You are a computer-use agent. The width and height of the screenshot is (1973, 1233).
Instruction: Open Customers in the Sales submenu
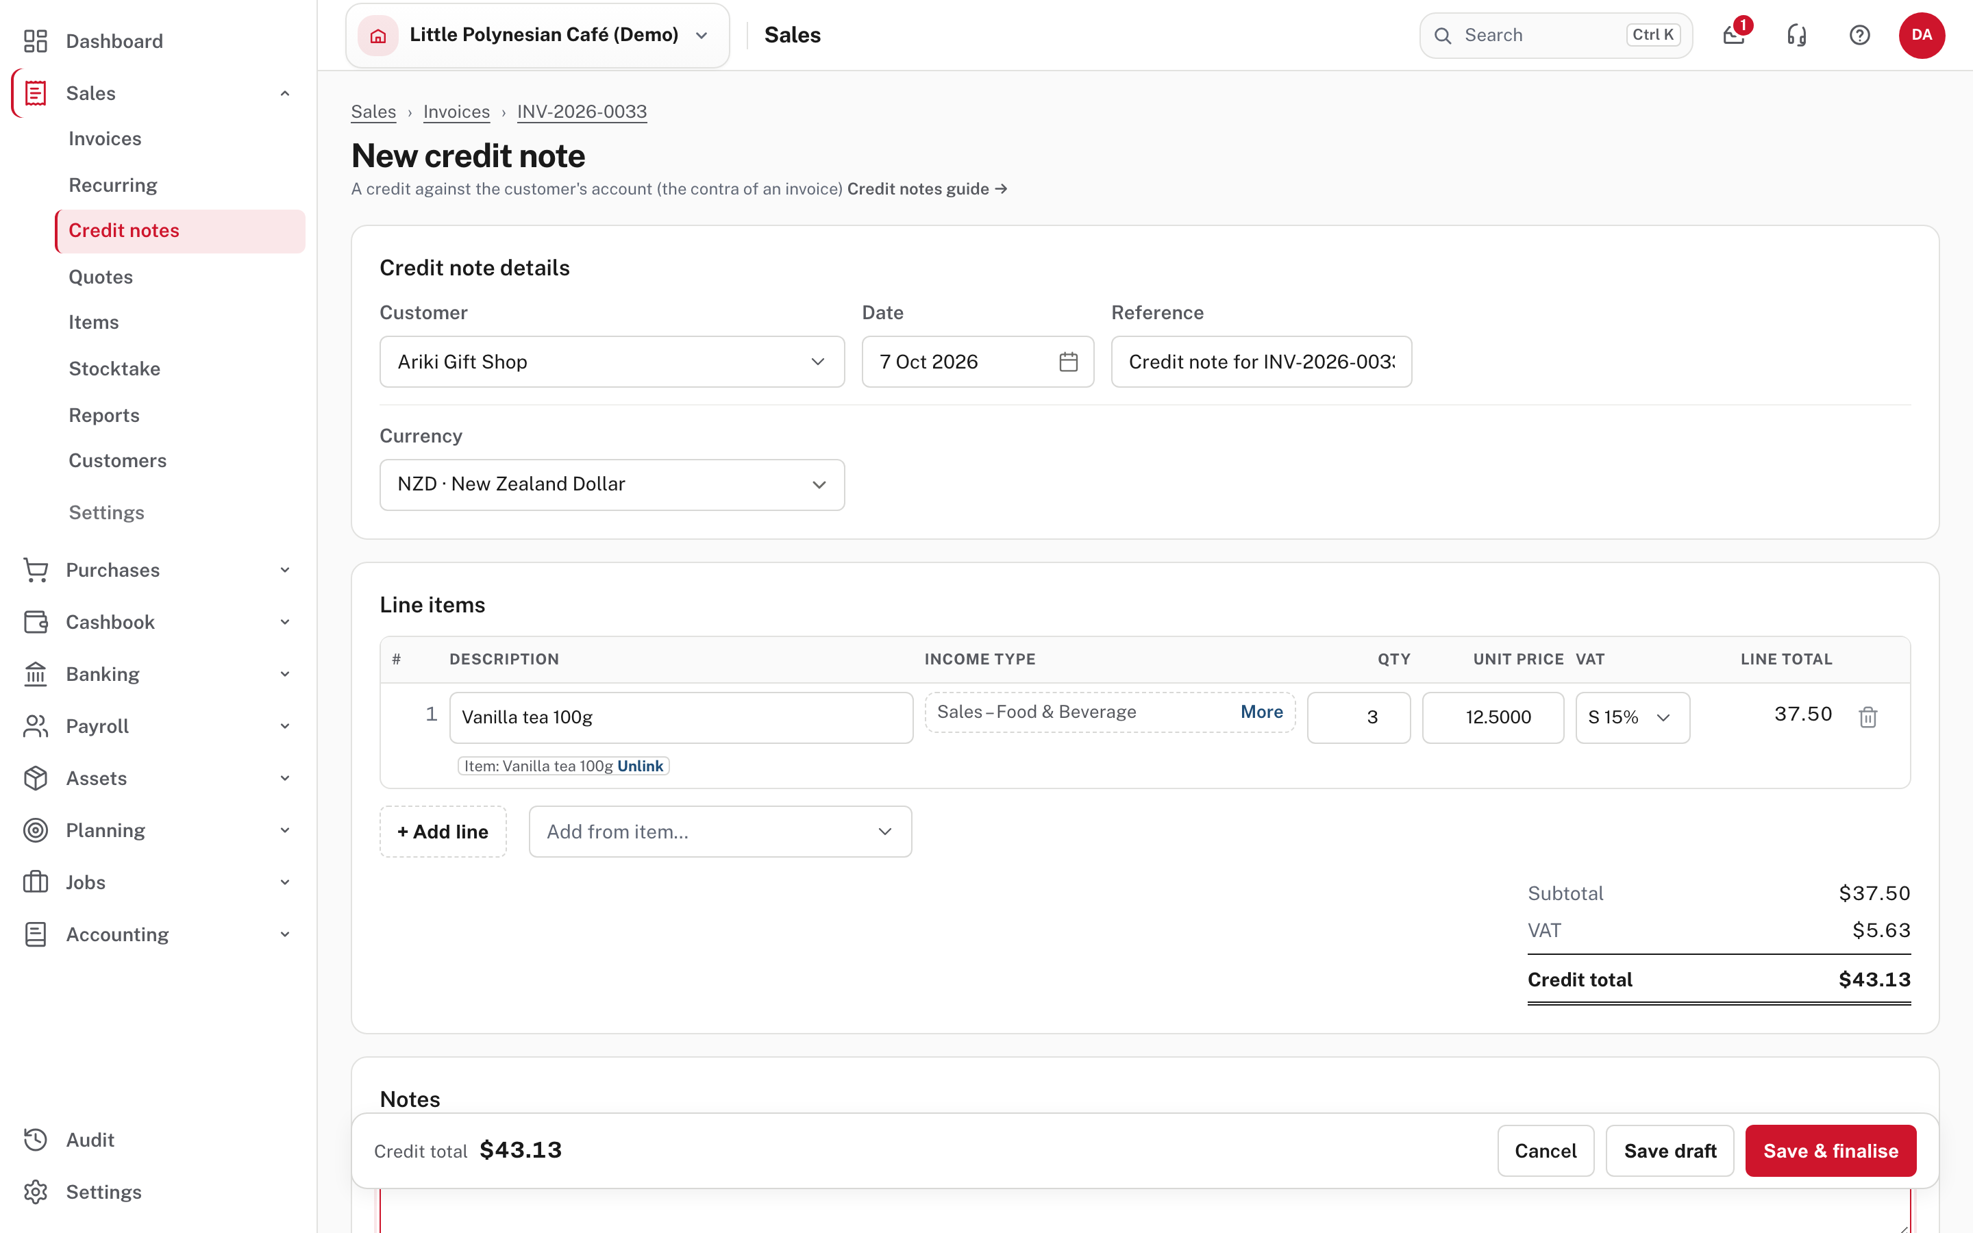(x=117, y=461)
